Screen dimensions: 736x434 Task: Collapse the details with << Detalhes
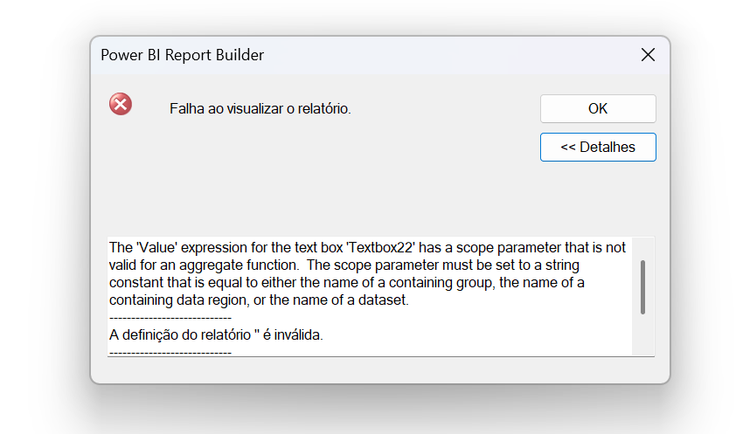point(598,148)
